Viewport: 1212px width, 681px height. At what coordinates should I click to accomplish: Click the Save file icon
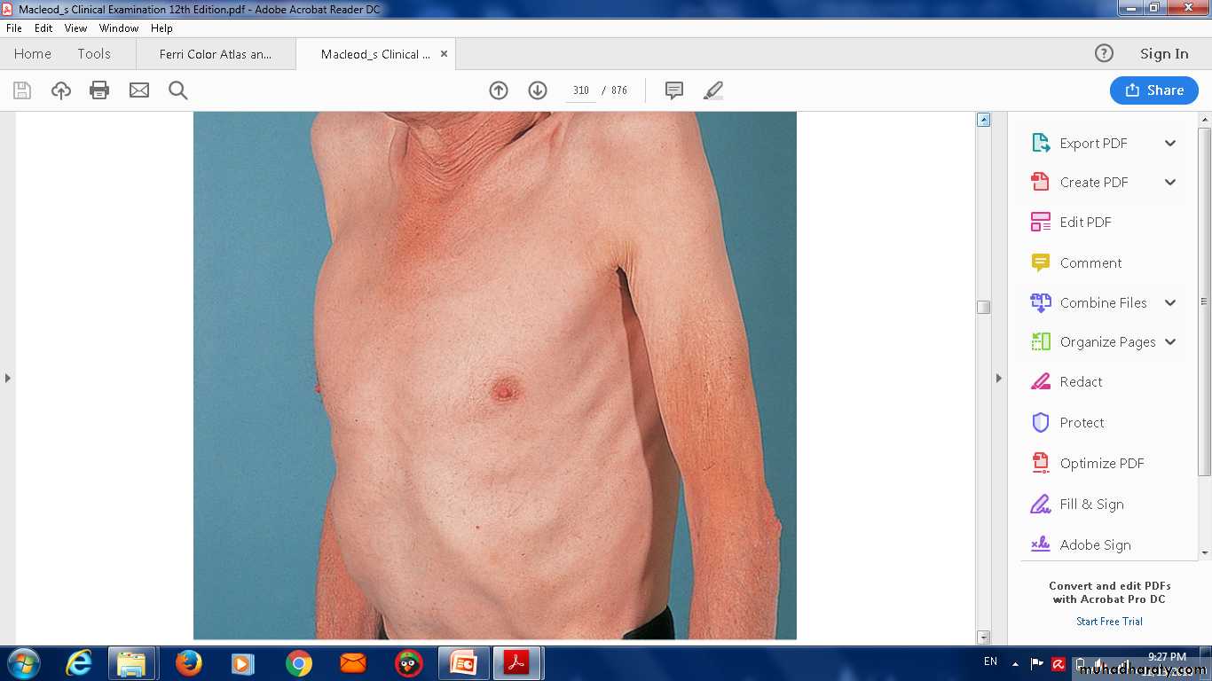[22, 90]
